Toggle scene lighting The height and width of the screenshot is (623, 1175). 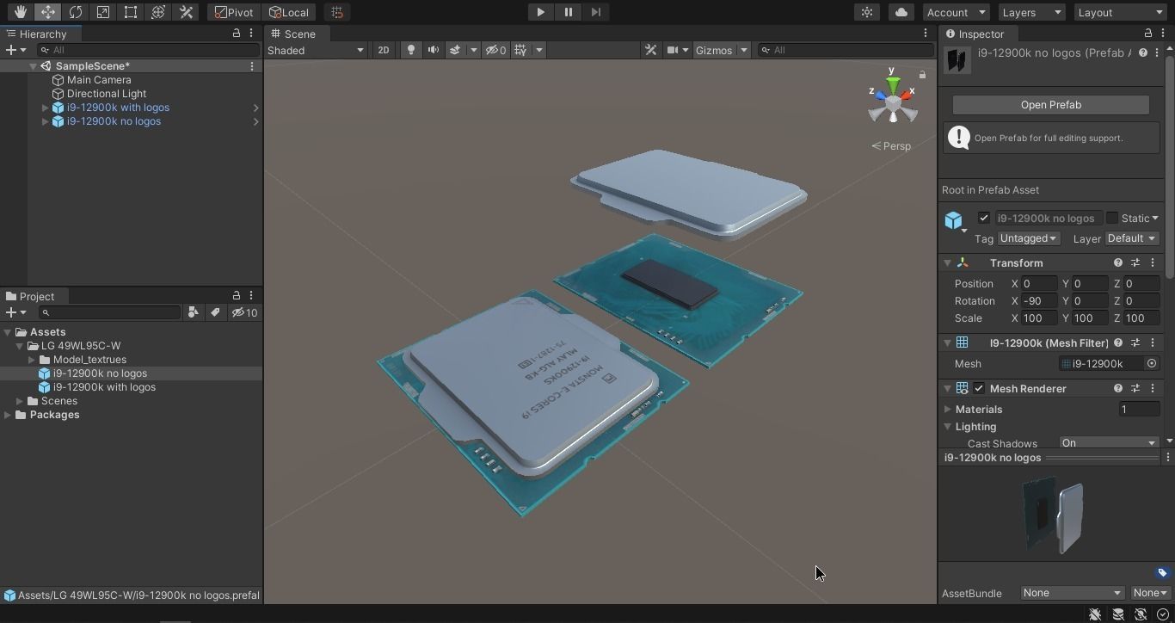(411, 50)
